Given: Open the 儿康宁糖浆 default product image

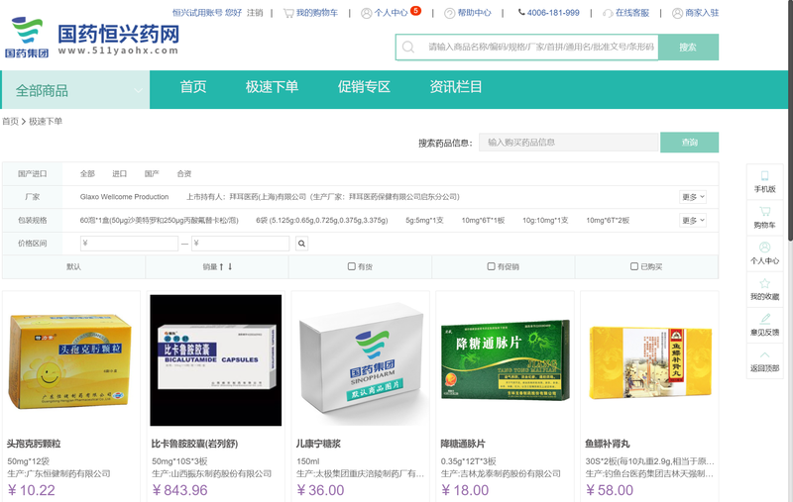Looking at the screenshot, I should pos(360,360).
